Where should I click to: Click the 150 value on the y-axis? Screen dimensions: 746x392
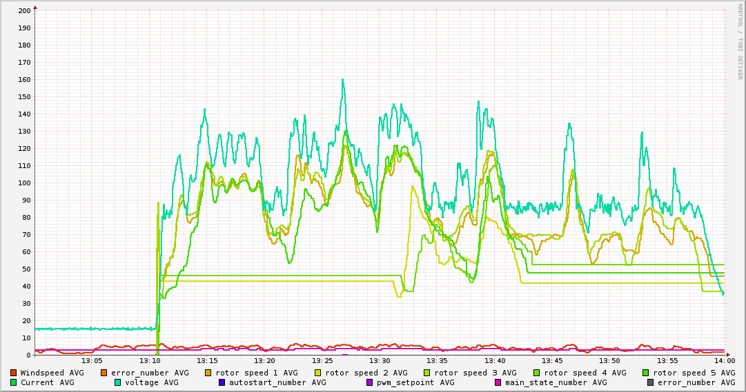tap(24, 96)
